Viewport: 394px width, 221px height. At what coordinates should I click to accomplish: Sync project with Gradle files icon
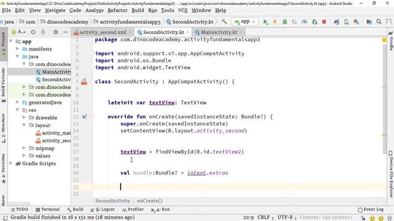(337, 22)
